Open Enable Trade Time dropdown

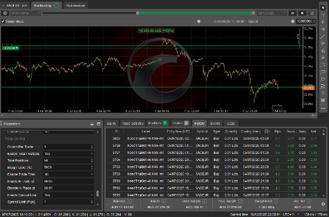click(x=68, y=174)
